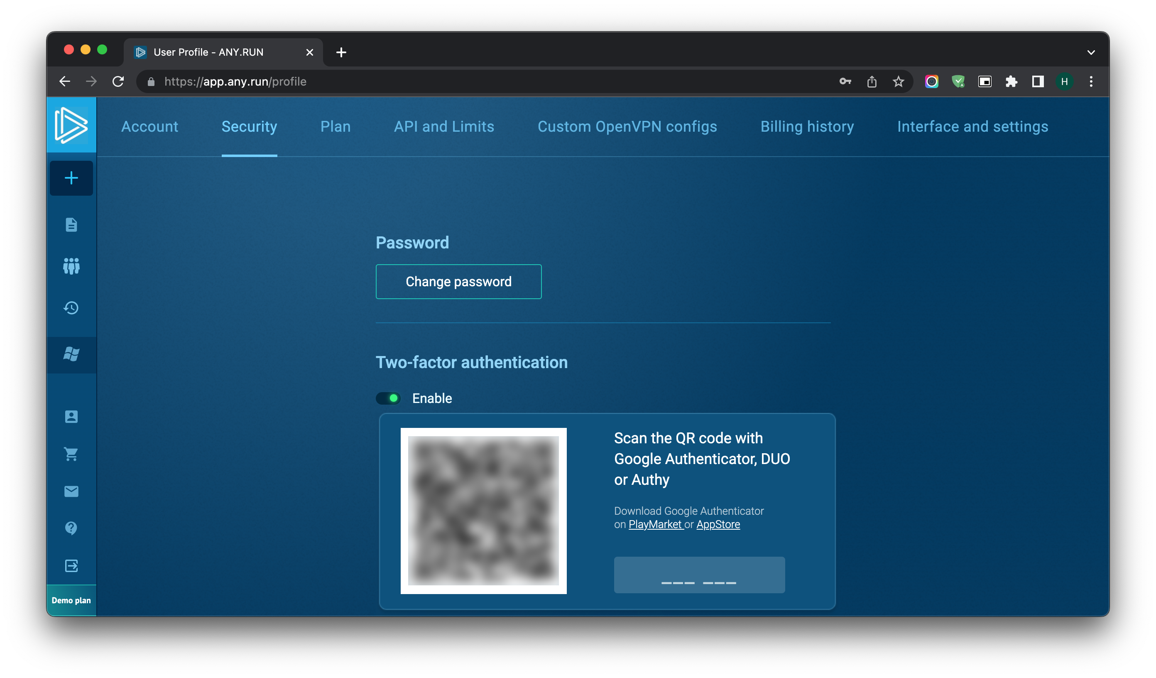The image size is (1156, 678).
Task: Toggle the two-factor authentication Enable switch
Action: [388, 398]
